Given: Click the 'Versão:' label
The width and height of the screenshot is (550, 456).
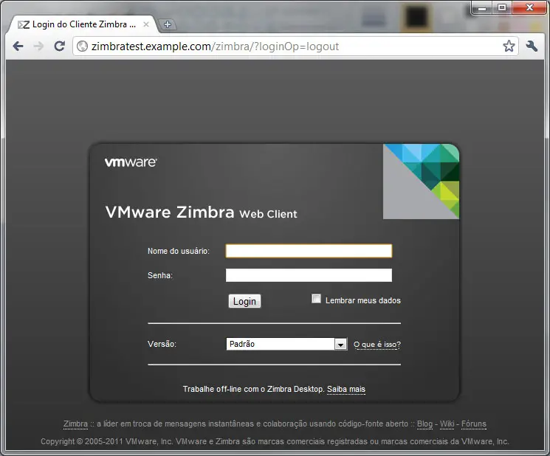Looking at the screenshot, I should 162,344.
